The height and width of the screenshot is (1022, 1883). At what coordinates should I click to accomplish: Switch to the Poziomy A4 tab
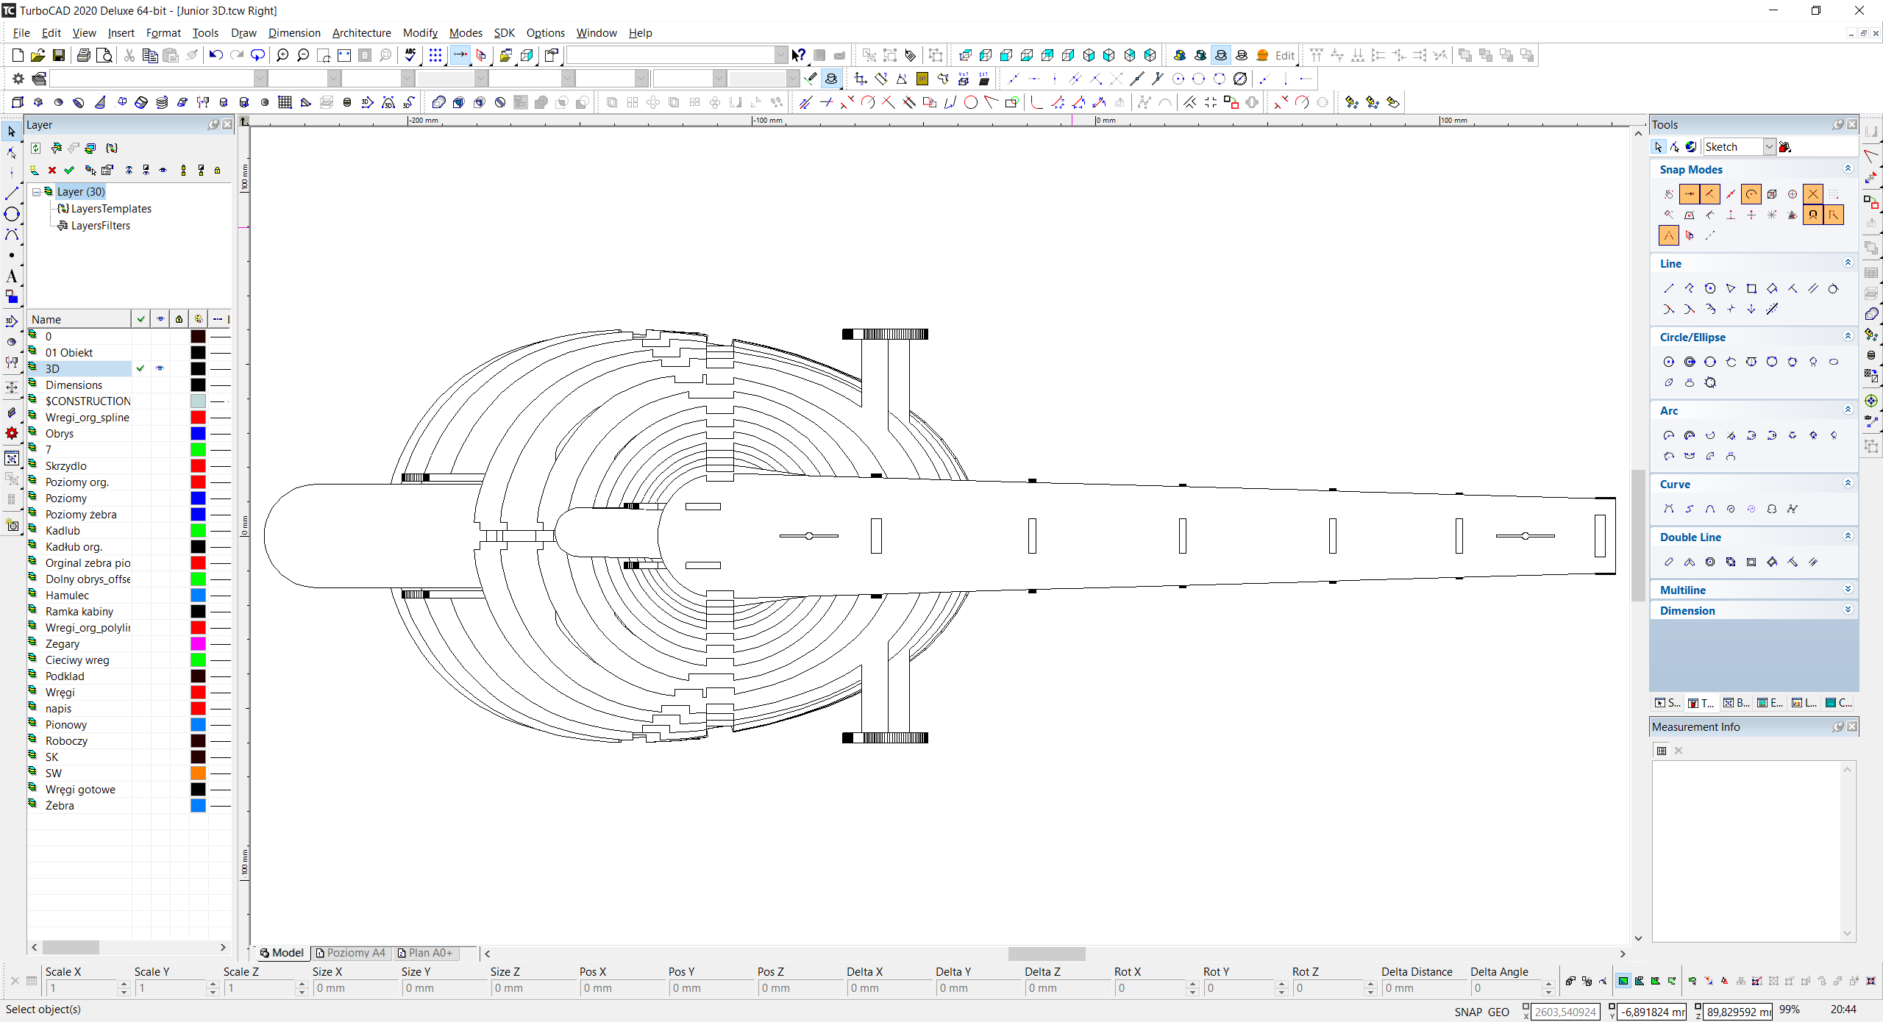[x=351, y=953]
